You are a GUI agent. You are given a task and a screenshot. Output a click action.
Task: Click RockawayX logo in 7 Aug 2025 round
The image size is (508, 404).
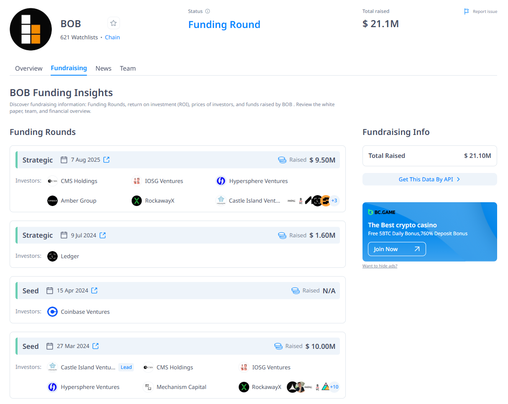tap(137, 201)
